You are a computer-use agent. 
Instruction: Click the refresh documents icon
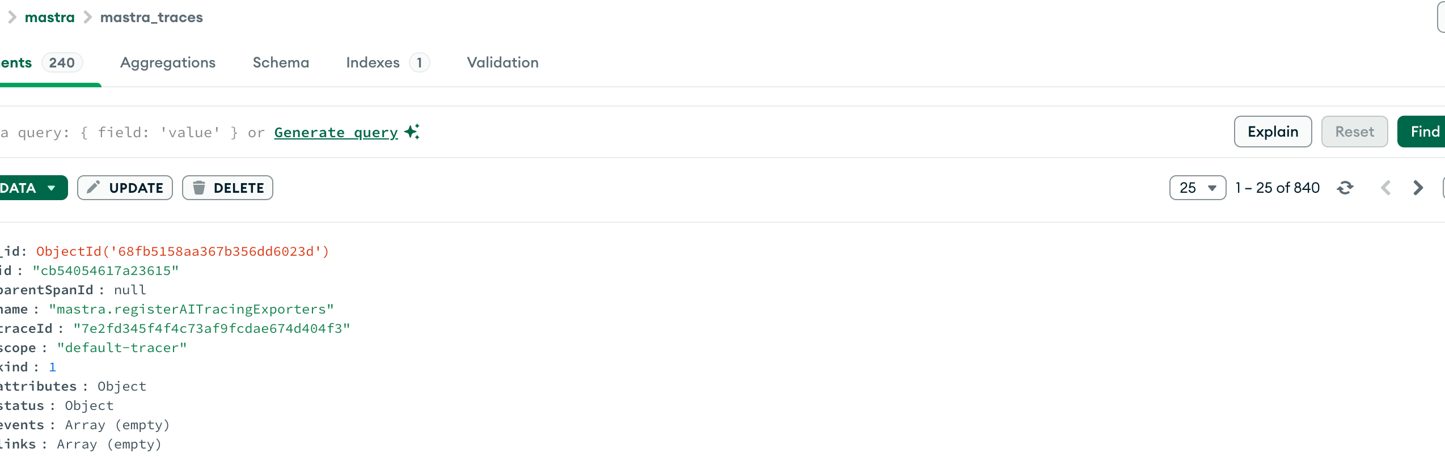[1346, 188]
